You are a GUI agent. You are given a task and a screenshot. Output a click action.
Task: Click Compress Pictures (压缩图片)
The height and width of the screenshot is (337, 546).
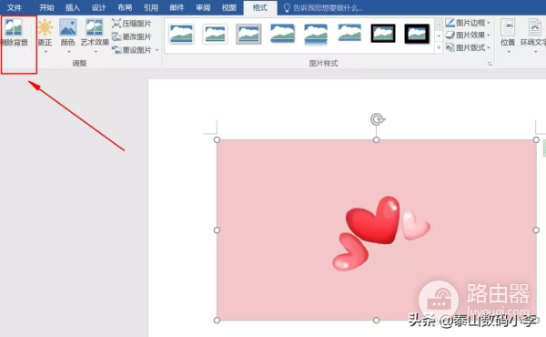[132, 24]
